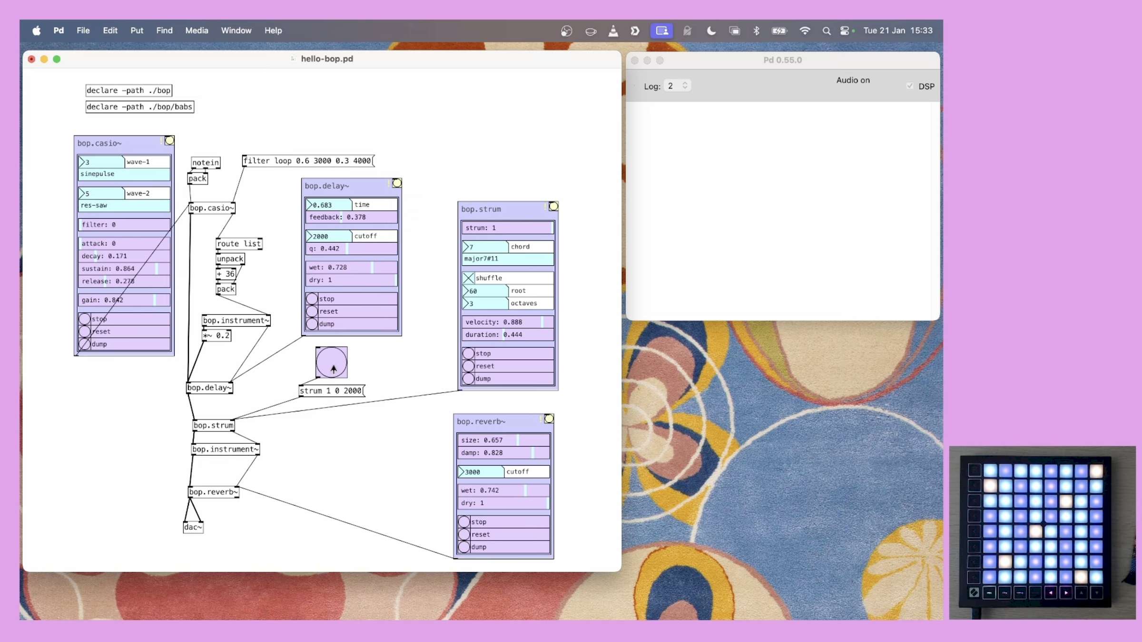Click the octaves number box in bop.strum
Viewport: 1142px width, 642px height.
485,303
